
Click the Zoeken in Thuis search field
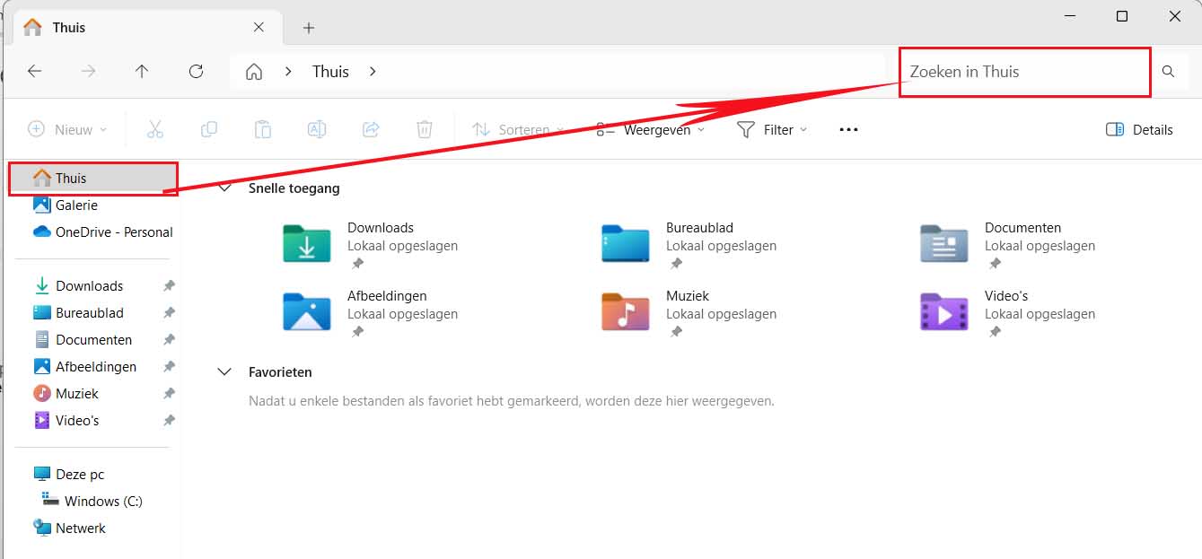point(1023,72)
